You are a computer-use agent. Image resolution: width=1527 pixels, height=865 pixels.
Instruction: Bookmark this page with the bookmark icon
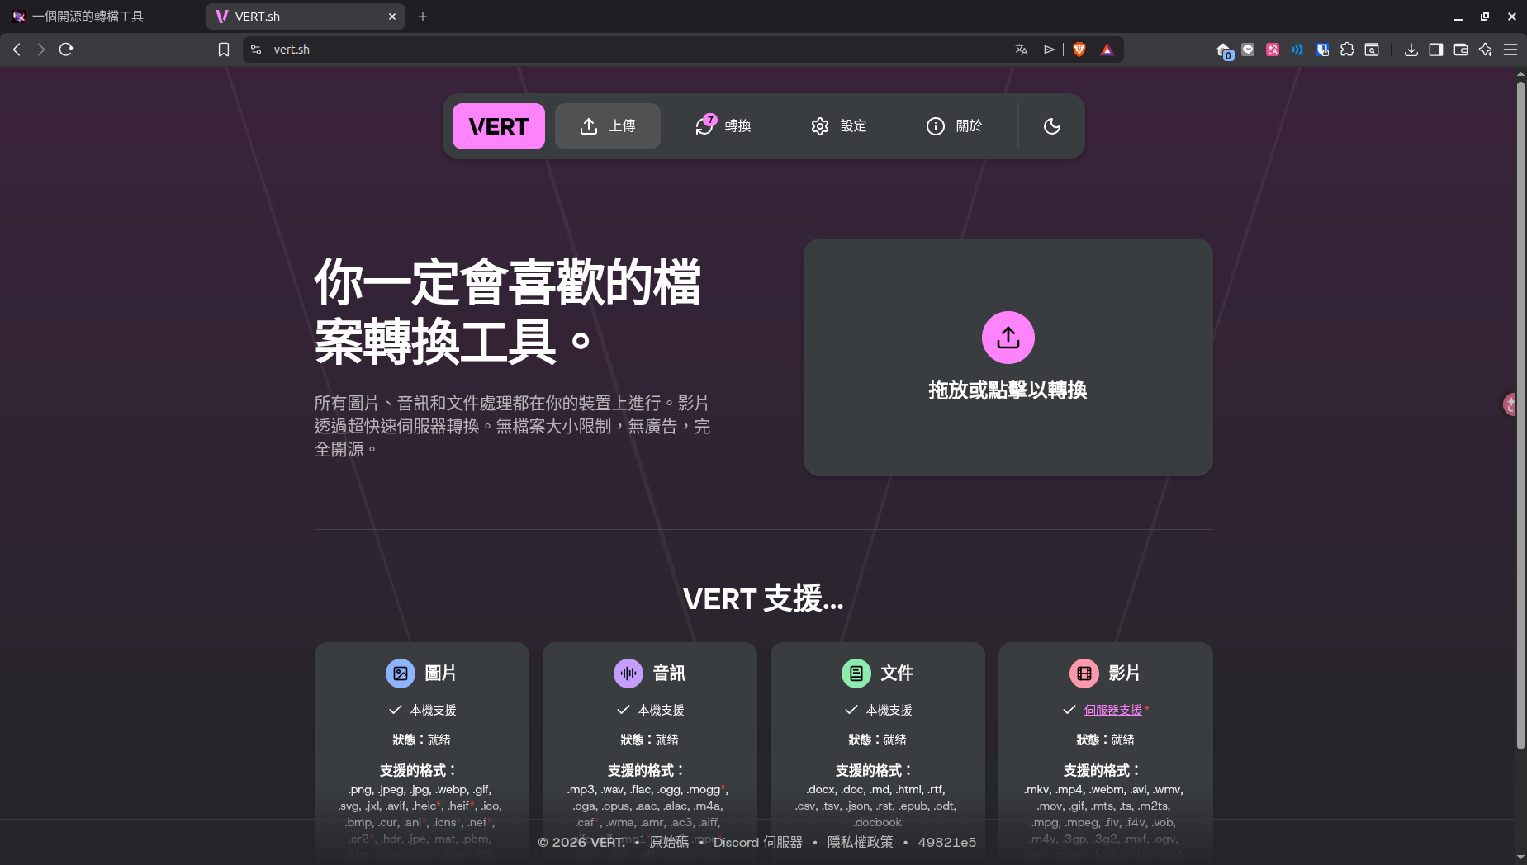(224, 50)
